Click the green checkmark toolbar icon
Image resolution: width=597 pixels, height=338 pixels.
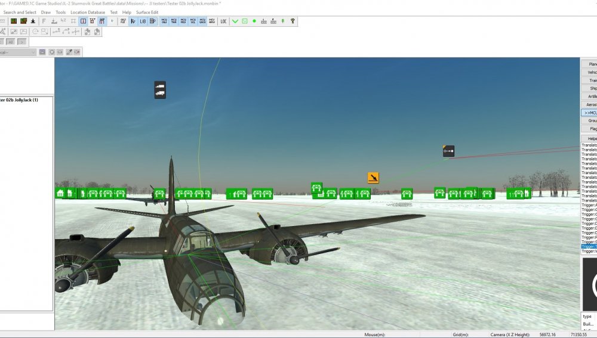[x=235, y=21]
